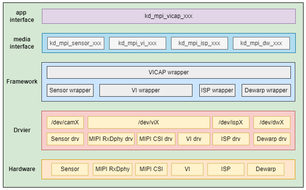Click the VI wrapper box
Image resolution: width=306 pixels, height=190 pixels.
(x=146, y=90)
